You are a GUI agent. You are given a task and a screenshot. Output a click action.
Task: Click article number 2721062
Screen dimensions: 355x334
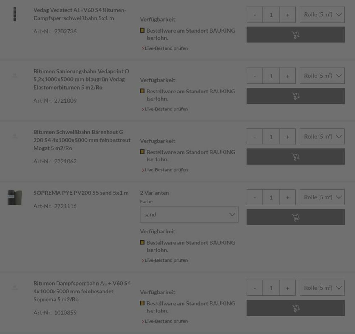click(65, 161)
